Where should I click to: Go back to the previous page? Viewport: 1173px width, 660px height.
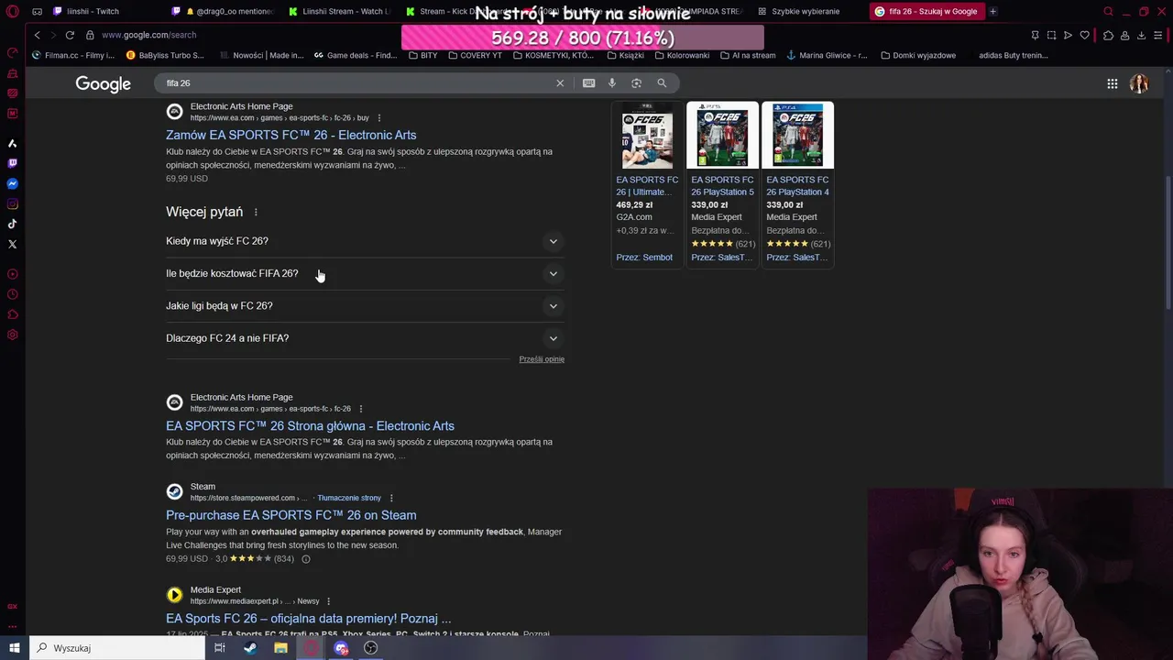pos(37,35)
